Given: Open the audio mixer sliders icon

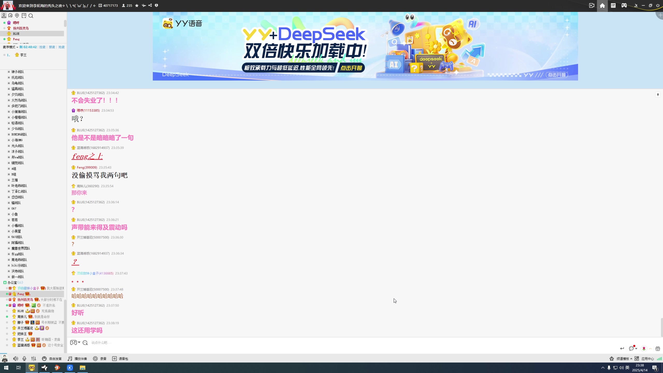Looking at the screenshot, I should 34,358.
